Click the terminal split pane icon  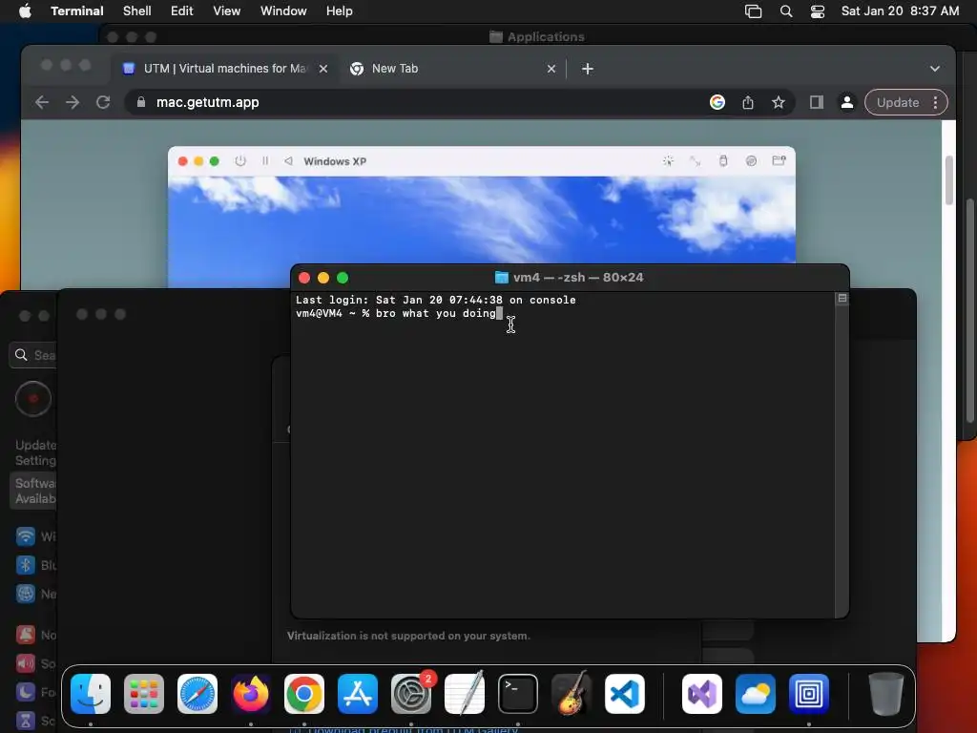pyautogui.click(x=842, y=299)
